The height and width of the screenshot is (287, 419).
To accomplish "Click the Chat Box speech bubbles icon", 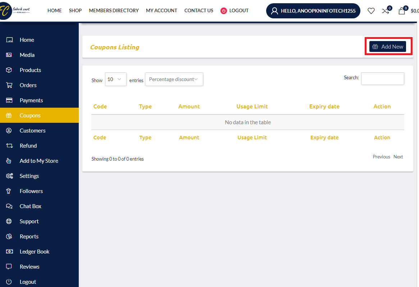I will pos(9,206).
